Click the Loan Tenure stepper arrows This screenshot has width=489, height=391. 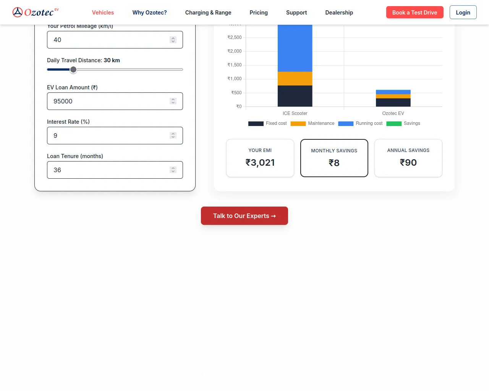tap(173, 170)
